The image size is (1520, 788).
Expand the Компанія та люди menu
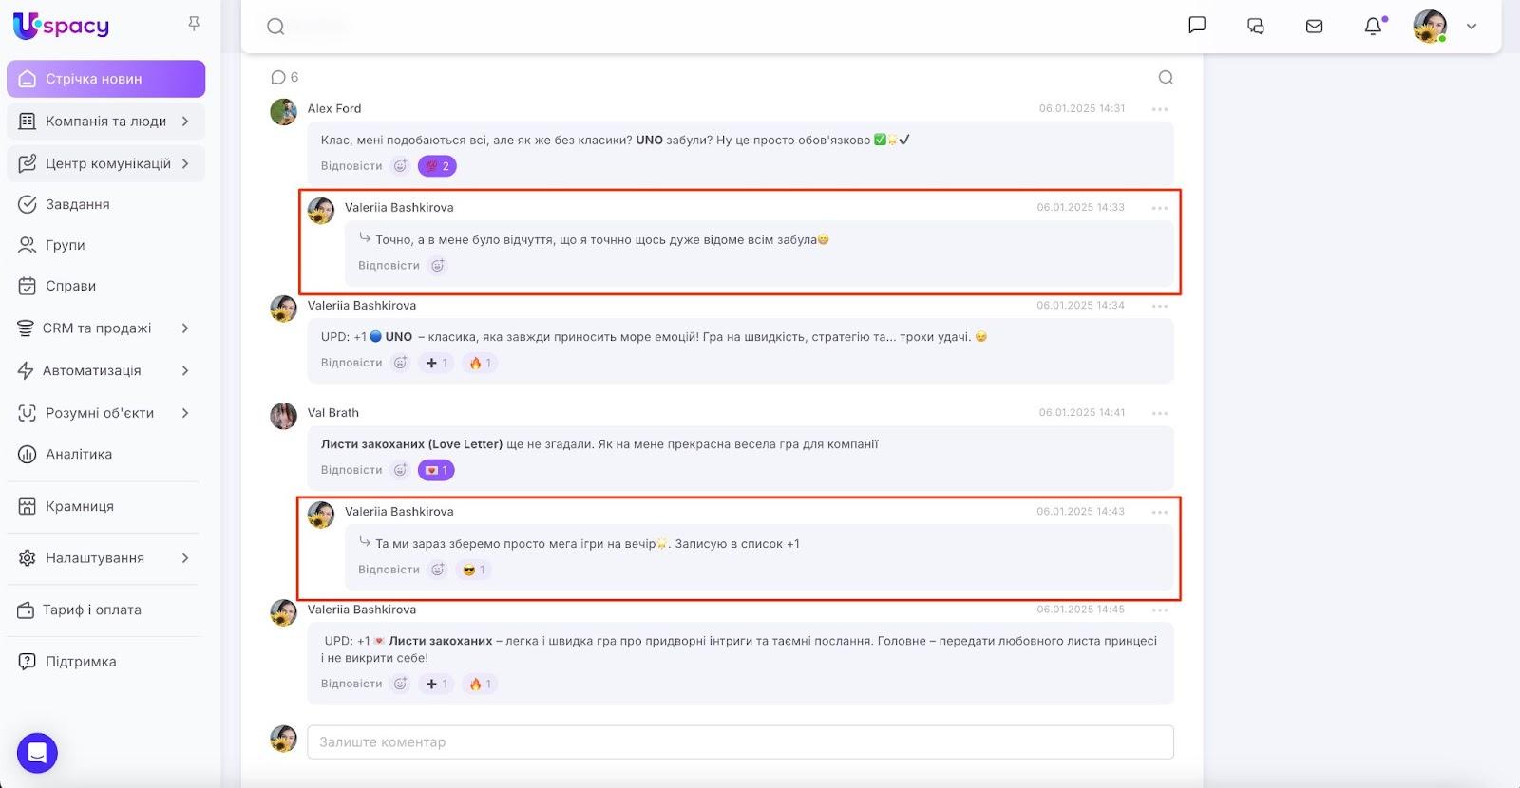(x=105, y=122)
